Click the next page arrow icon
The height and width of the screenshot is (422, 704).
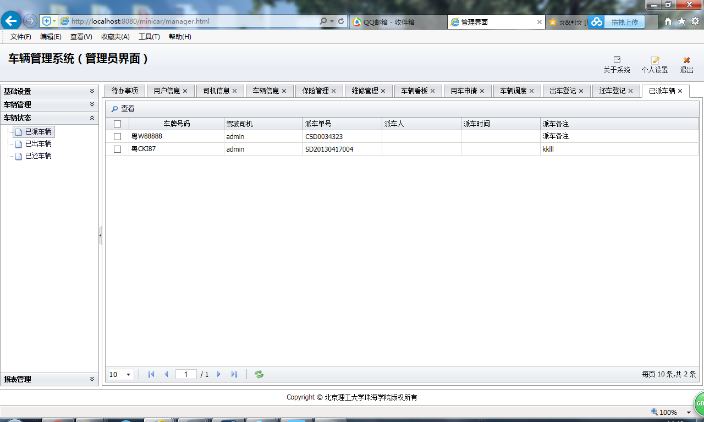[x=219, y=374]
